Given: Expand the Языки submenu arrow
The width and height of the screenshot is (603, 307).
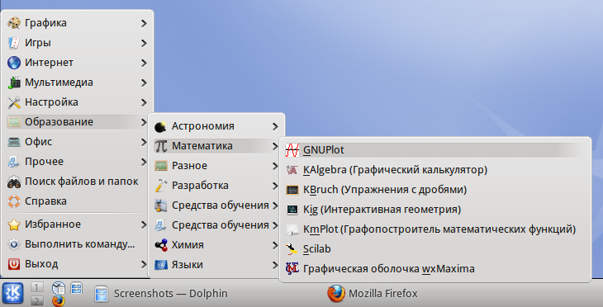Looking at the screenshot, I should [275, 265].
